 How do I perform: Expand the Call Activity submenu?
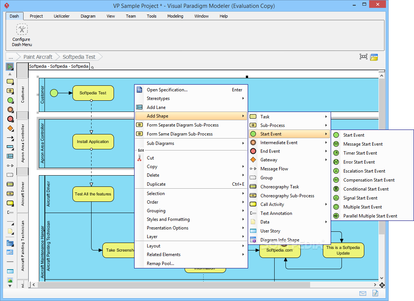click(290, 204)
